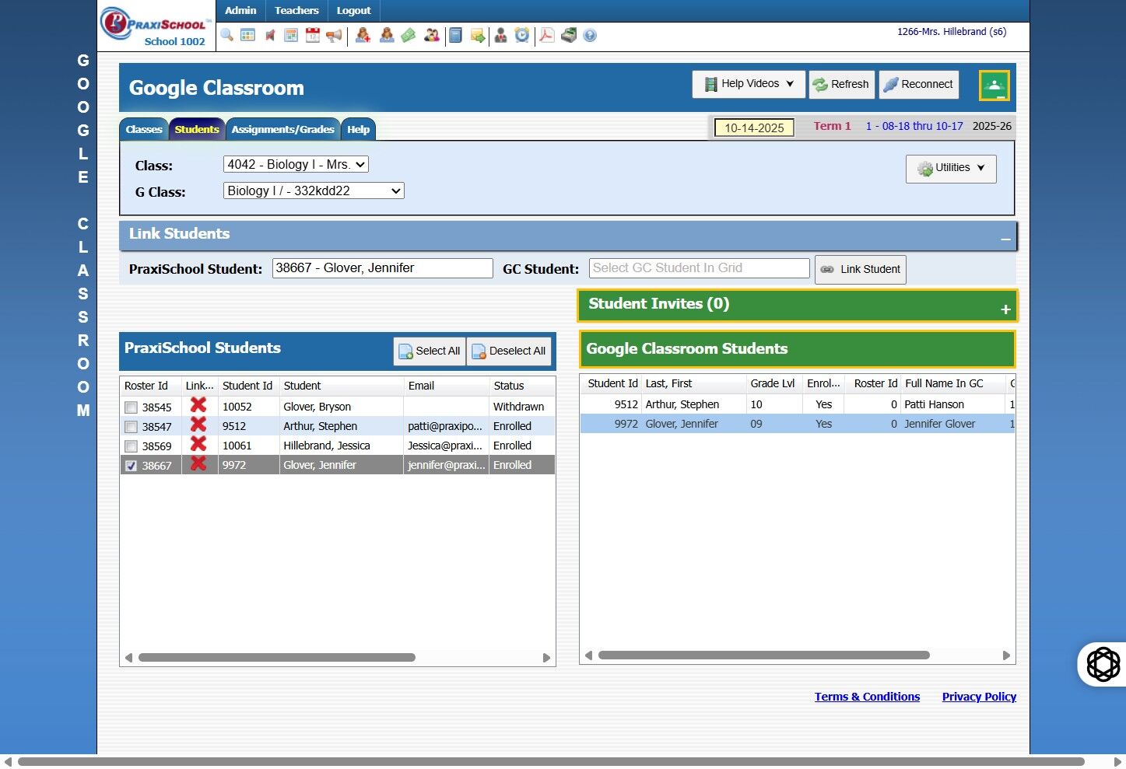Click the cash register toolbar icon
This screenshot has height=769, width=1126.
(569, 35)
